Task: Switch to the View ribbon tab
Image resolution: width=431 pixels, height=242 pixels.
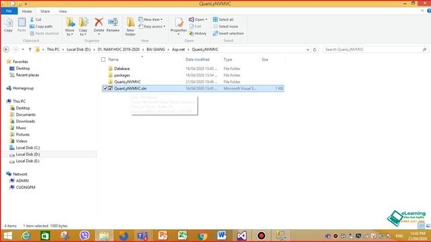Action: pyautogui.click(x=63, y=11)
